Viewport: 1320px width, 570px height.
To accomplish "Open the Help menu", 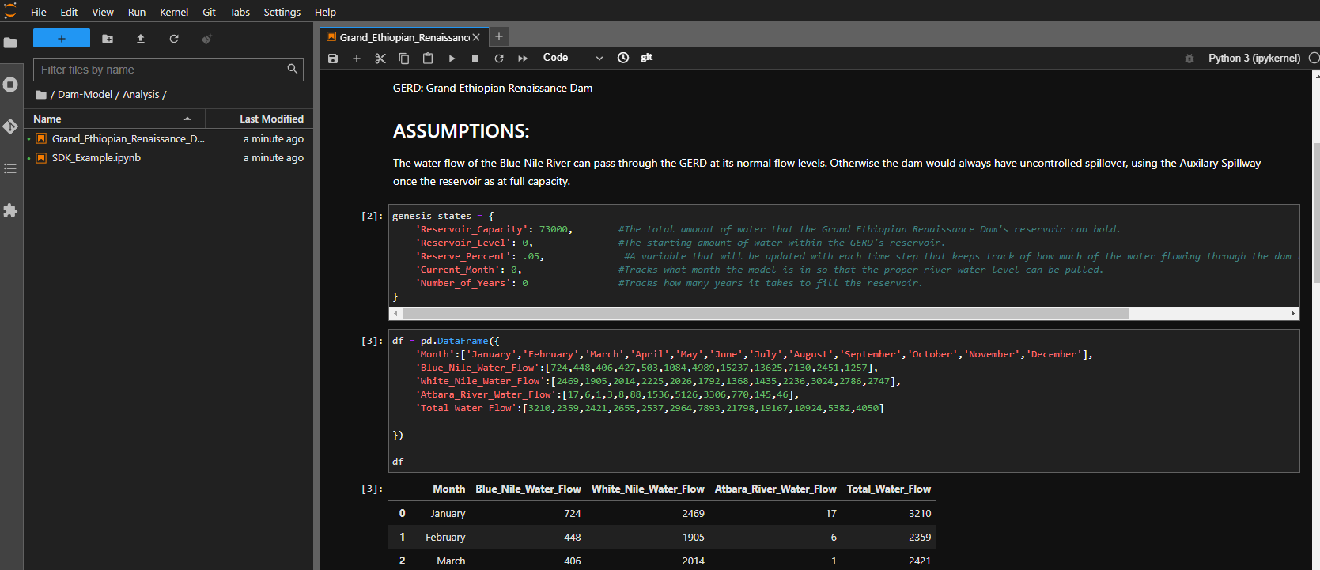I will [325, 12].
